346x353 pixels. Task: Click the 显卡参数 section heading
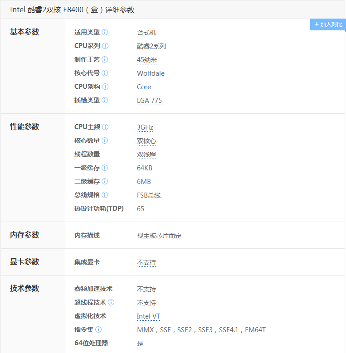coord(24,261)
